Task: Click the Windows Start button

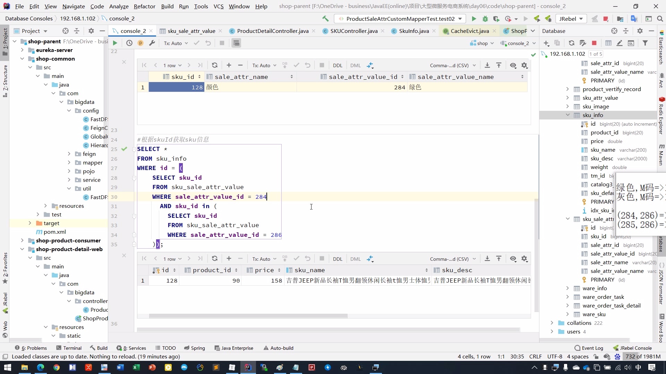Action: click(x=7, y=367)
